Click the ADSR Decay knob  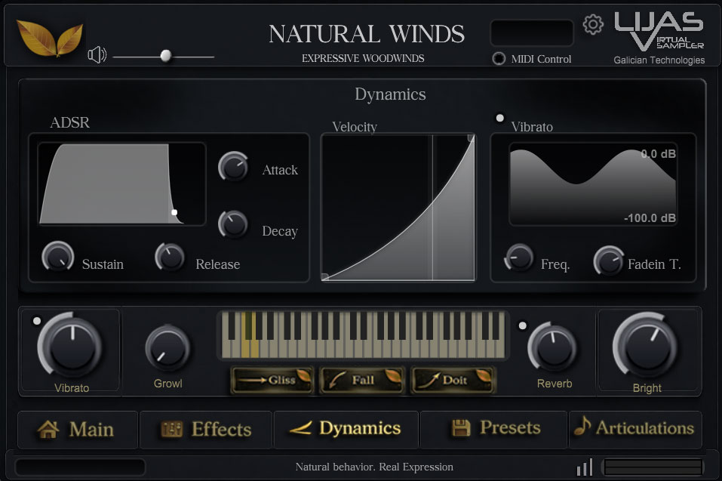[233, 225]
